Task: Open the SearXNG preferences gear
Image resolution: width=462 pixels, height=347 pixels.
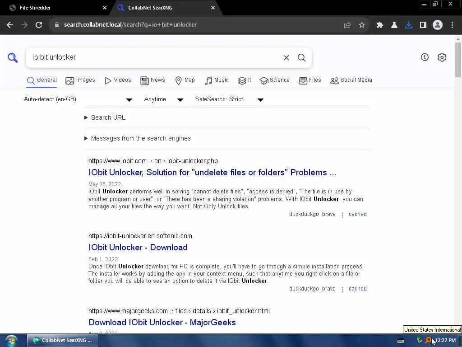Action: (442, 57)
